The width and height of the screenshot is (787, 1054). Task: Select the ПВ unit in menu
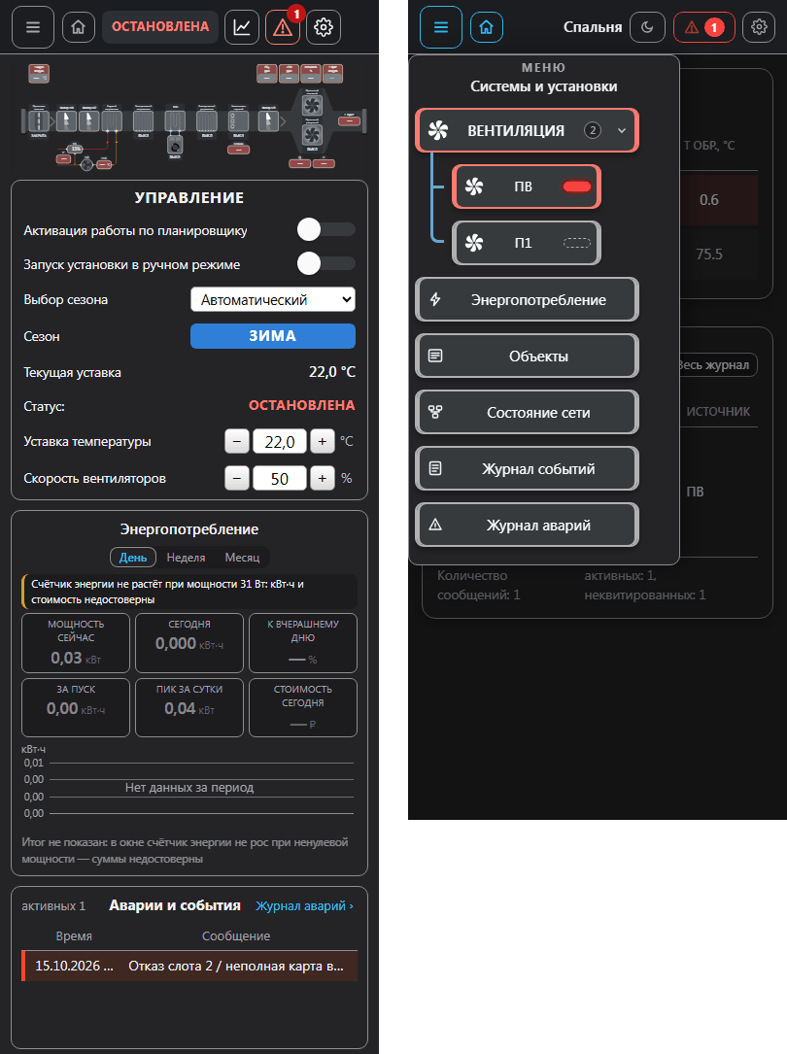(x=527, y=187)
